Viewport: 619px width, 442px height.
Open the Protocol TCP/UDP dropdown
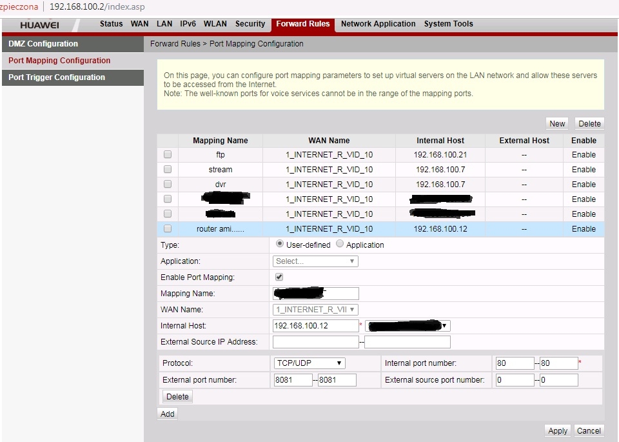[x=309, y=363]
